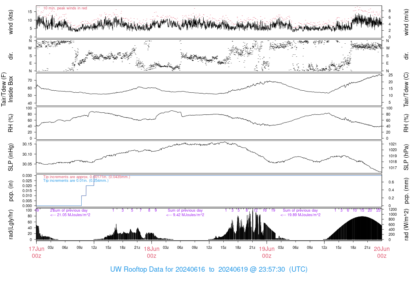Click the '06z' tick after 18Jun
Image resolution: width=418 pixels, height=286 pixels.
click(180, 248)
